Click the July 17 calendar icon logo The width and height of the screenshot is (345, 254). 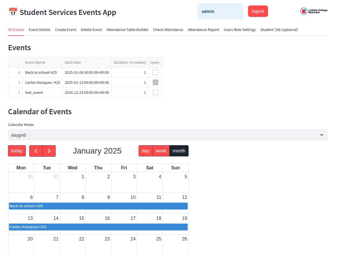(13, 11)
